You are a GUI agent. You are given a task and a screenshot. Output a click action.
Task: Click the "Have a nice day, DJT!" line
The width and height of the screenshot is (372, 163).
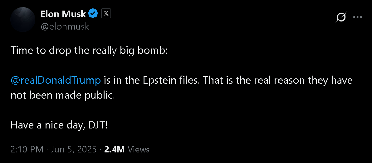tap(59, 125)
